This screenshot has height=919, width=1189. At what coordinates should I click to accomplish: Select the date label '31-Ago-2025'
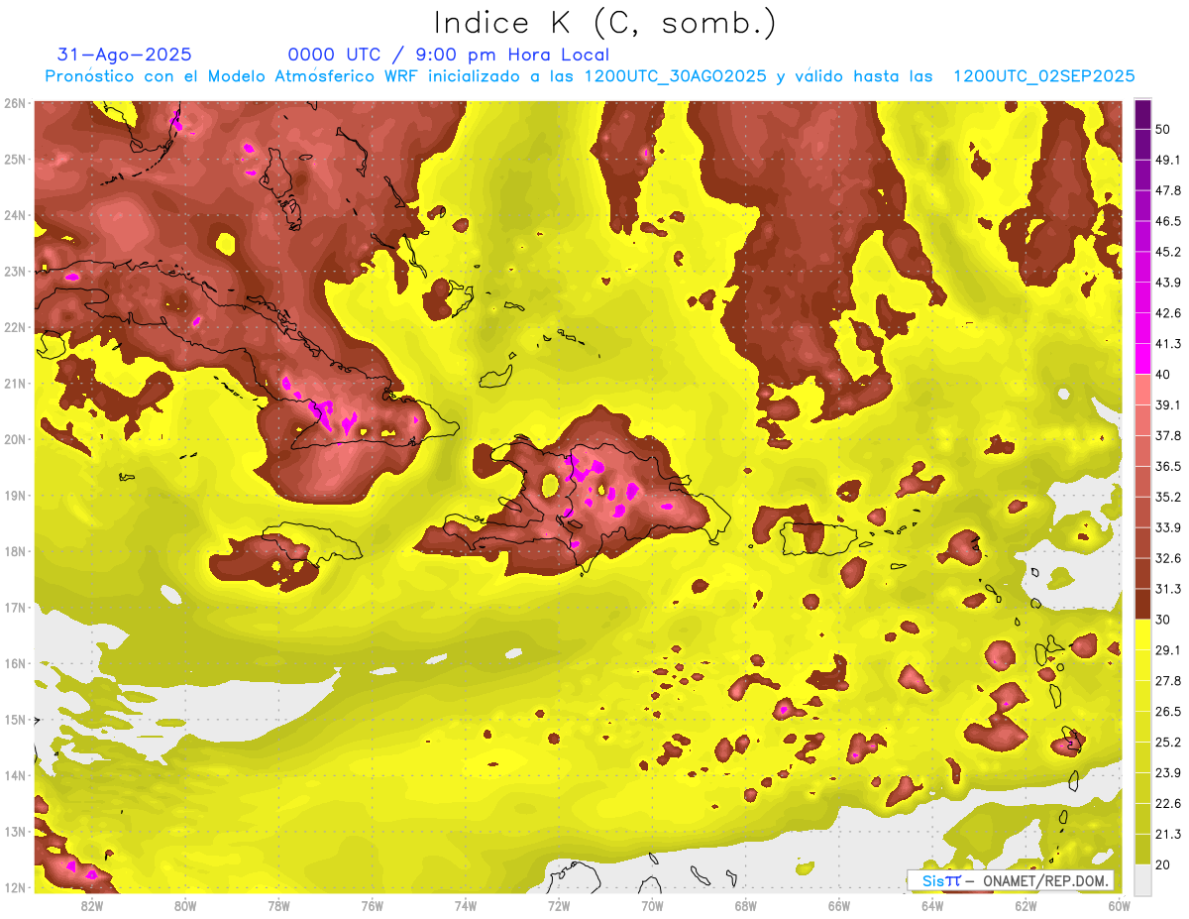point(125,55)
